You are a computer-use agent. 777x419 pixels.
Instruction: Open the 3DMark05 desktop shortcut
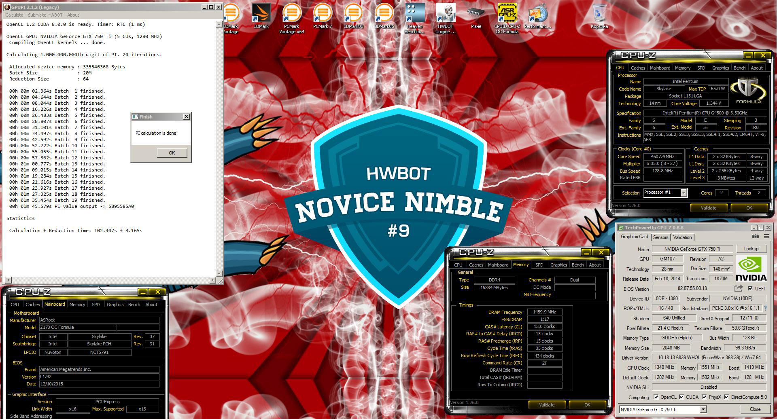(384, 16)
